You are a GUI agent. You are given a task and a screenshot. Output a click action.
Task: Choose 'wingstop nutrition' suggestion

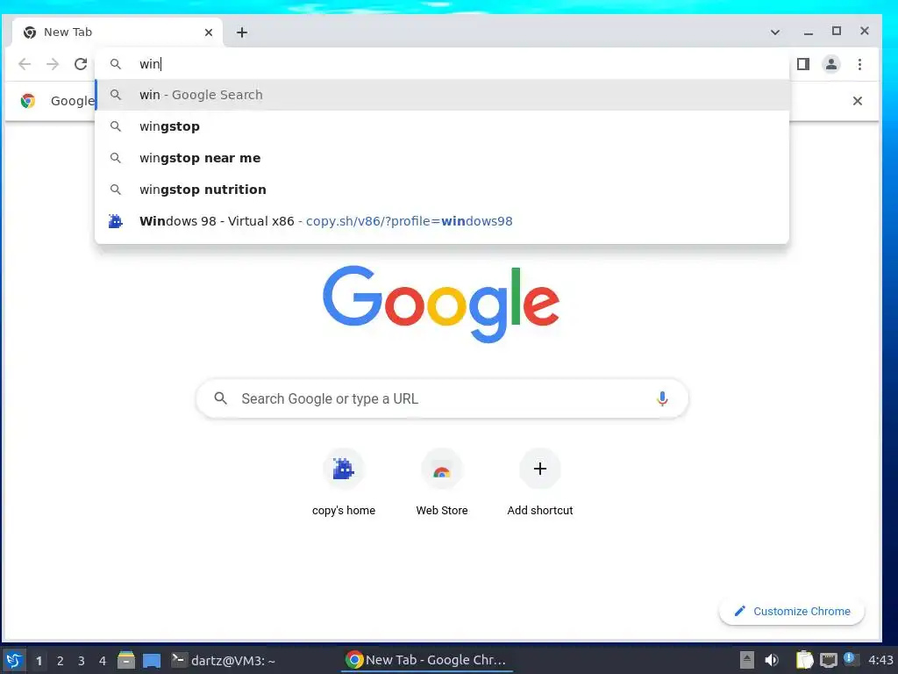click(x=442, y=190)
